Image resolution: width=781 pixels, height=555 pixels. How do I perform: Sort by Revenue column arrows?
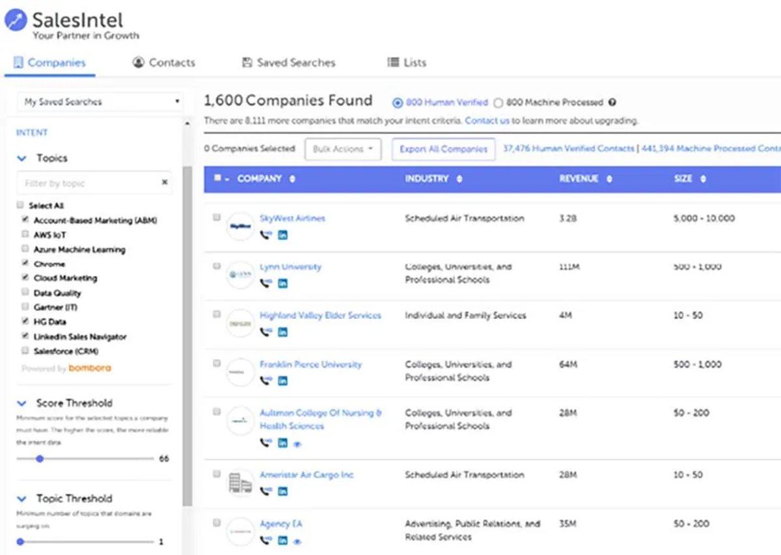(609, 179)
